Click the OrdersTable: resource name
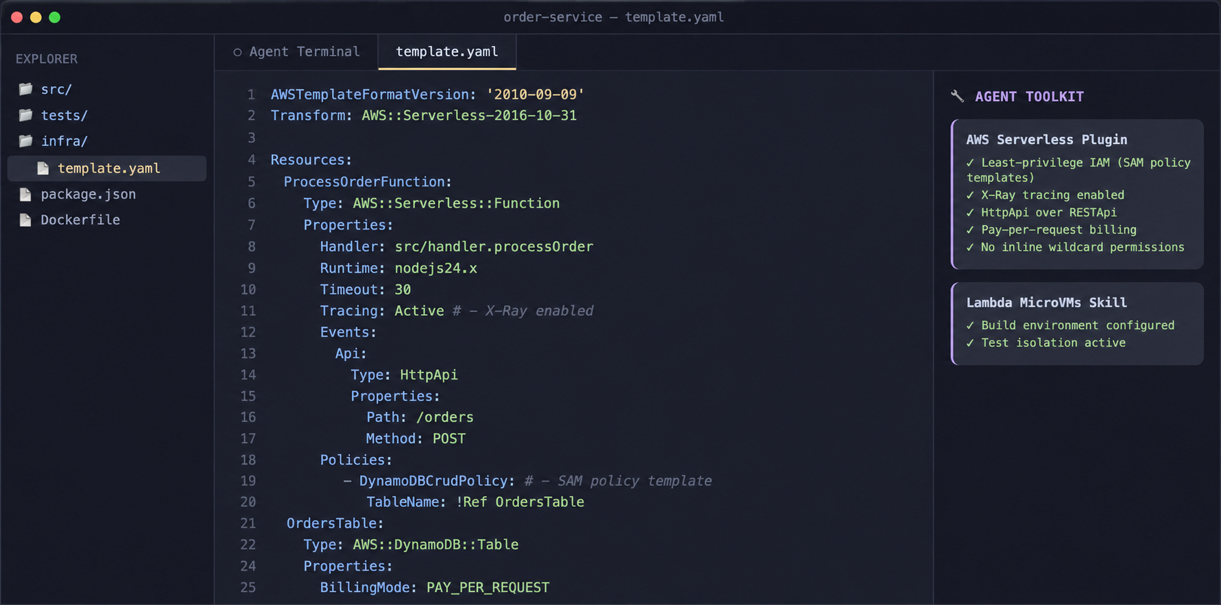The image size is (1221, 605). 335,523
